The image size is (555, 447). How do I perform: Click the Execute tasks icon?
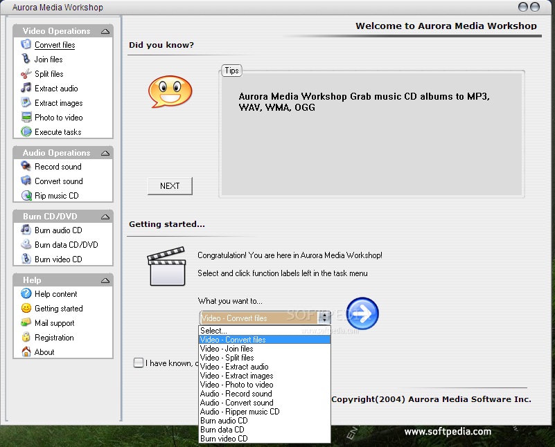[26, 131]
